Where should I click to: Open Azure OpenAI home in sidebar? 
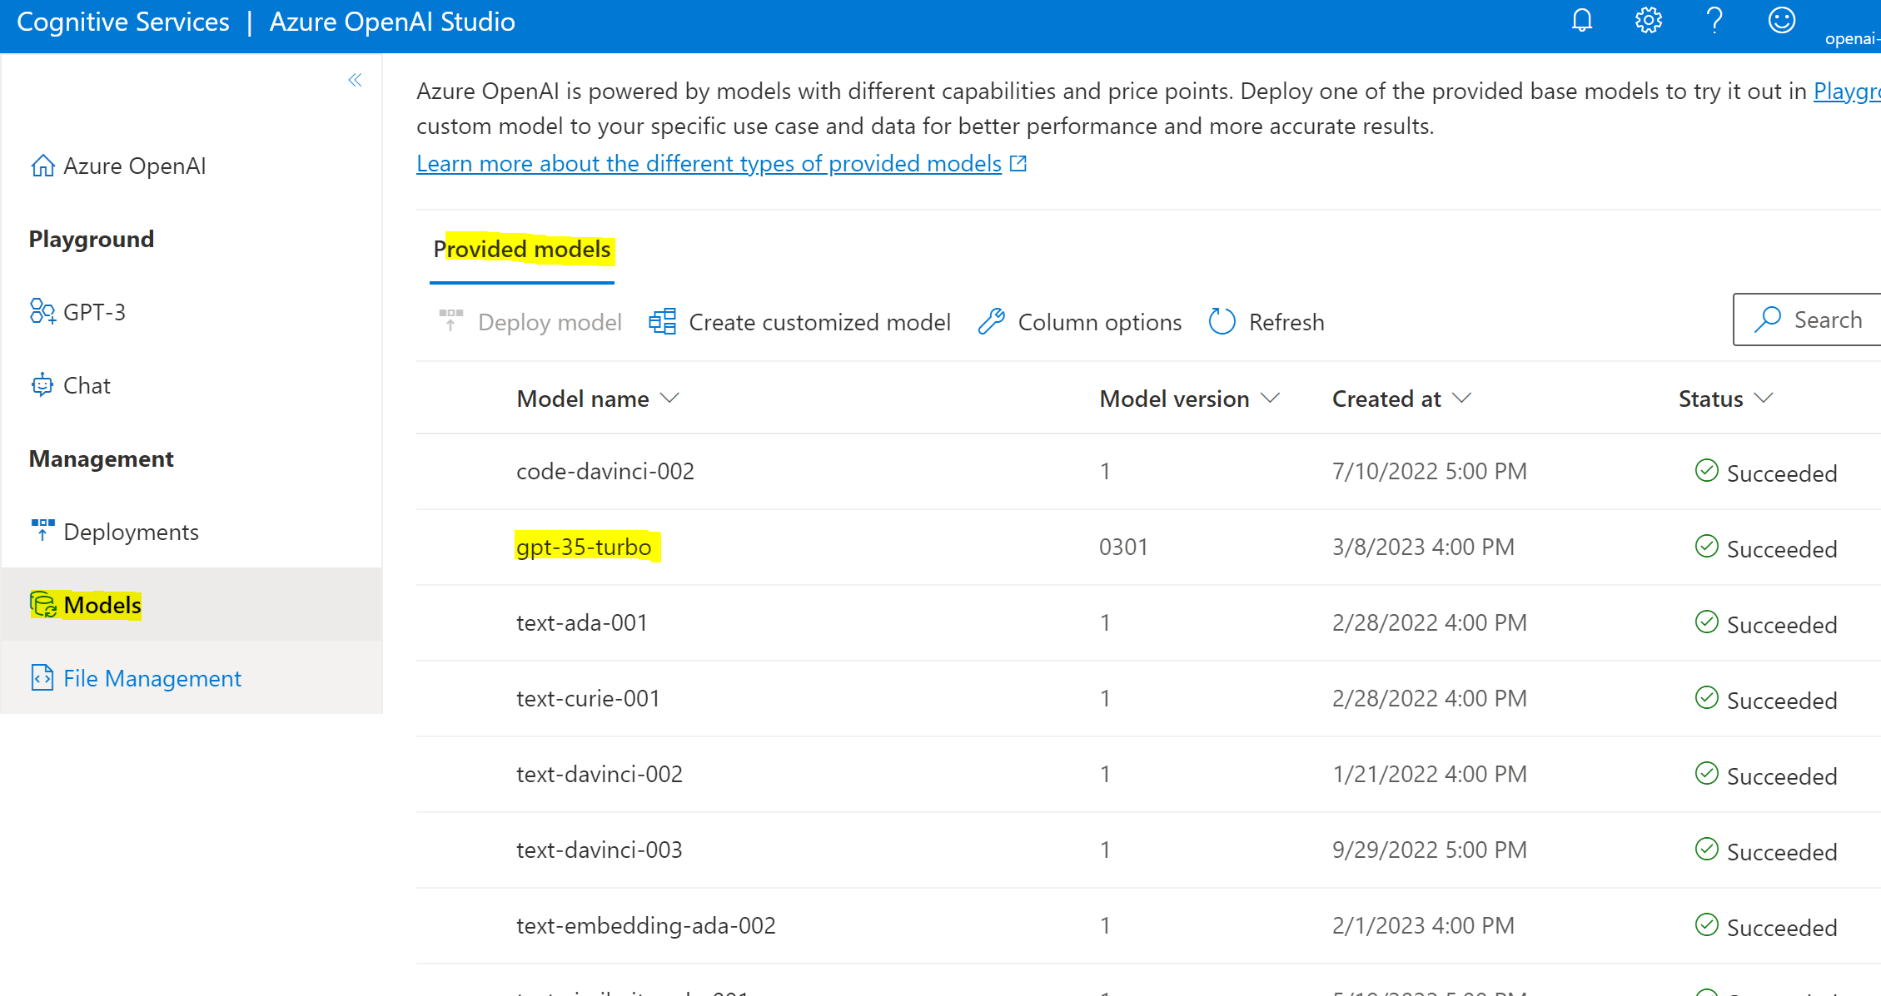117,166
